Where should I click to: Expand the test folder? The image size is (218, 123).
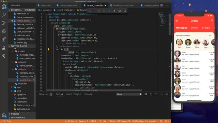[x=12, y=87]
